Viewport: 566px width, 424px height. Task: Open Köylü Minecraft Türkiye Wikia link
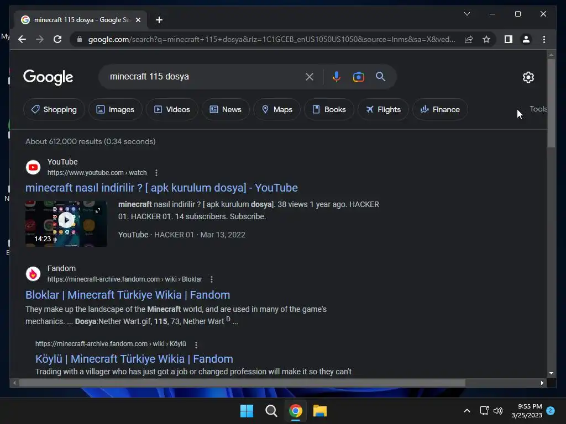134,359
